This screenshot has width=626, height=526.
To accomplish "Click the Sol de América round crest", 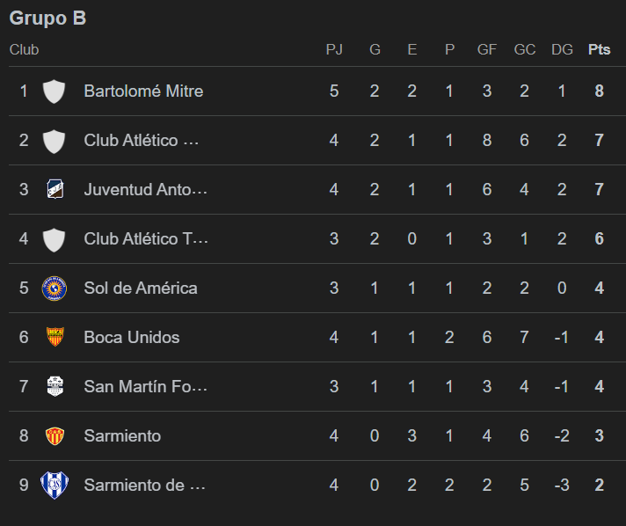I will coord(55,288).
